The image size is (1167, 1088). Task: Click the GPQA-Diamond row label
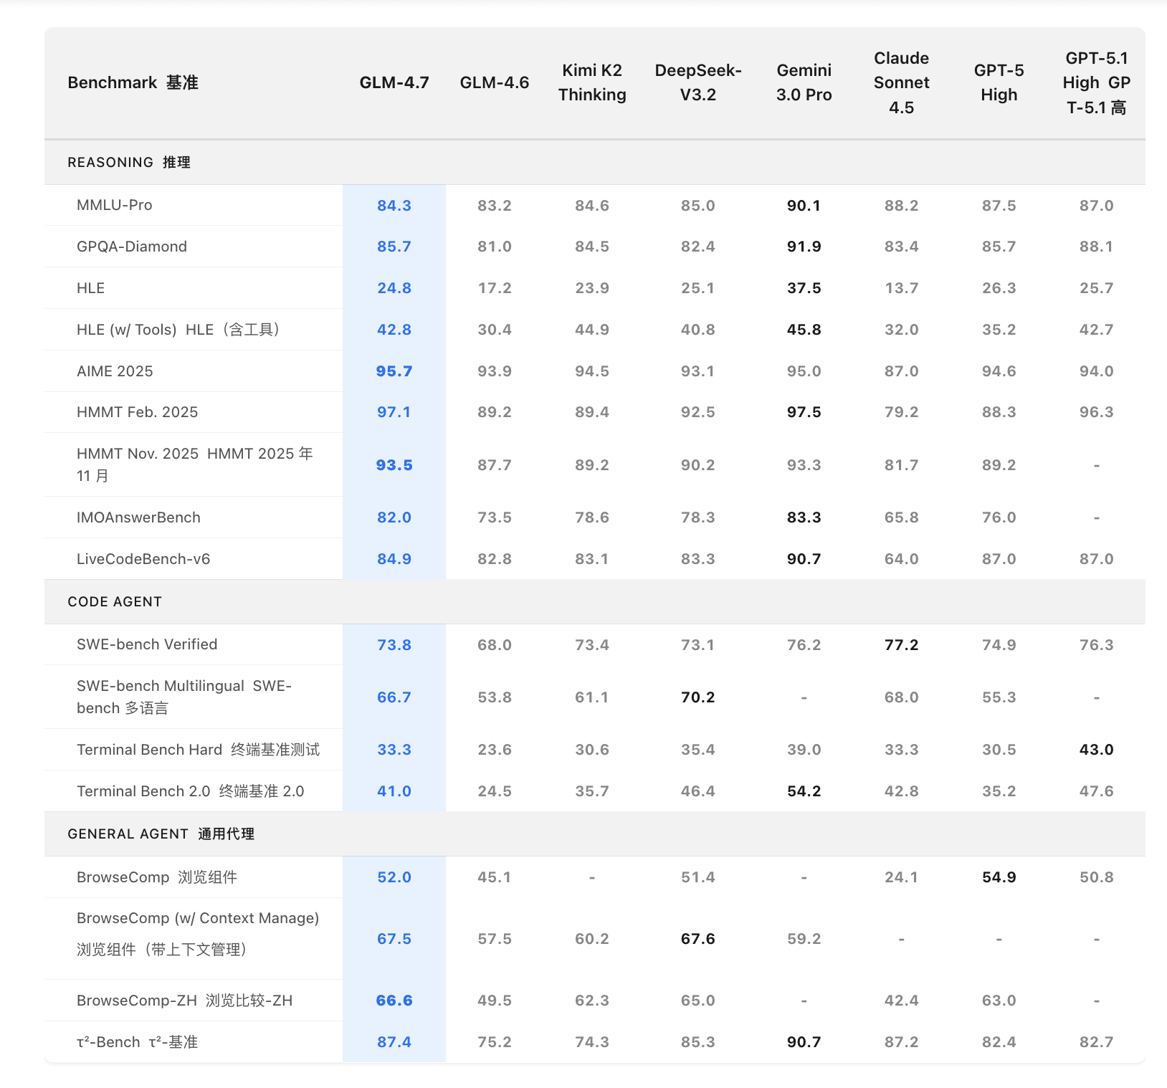pos(132,247)
